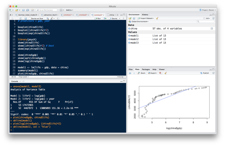Focus the Go to file/function field
The width and height of the screenshot is (225, 146).
tap(47, 10)
